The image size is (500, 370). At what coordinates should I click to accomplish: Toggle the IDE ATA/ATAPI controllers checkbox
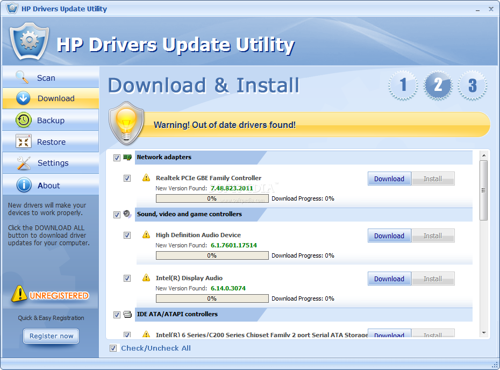point(117,315)
